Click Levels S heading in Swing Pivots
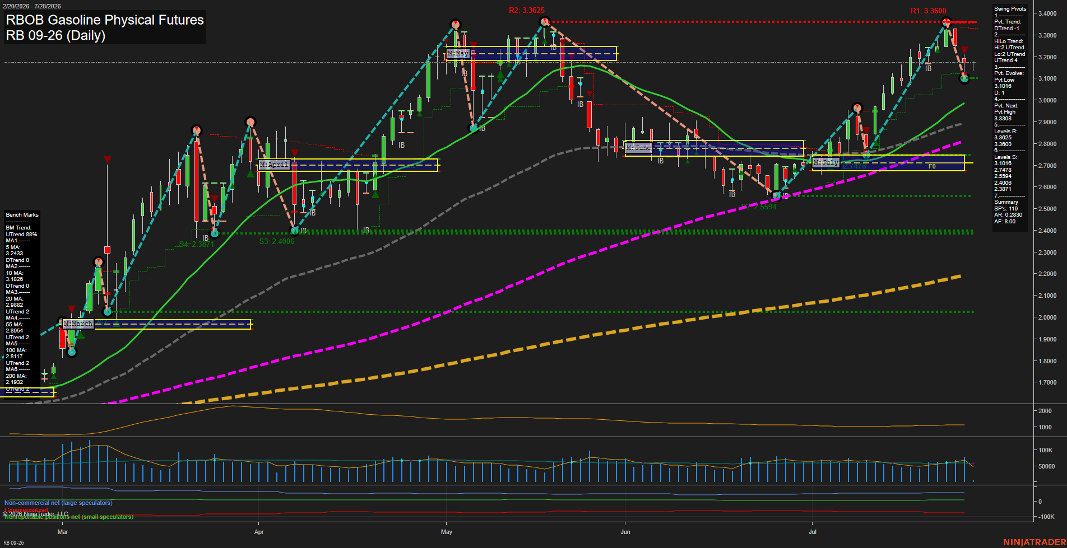The height and width of the screenshot is (548, 1067). [1006, 157]
